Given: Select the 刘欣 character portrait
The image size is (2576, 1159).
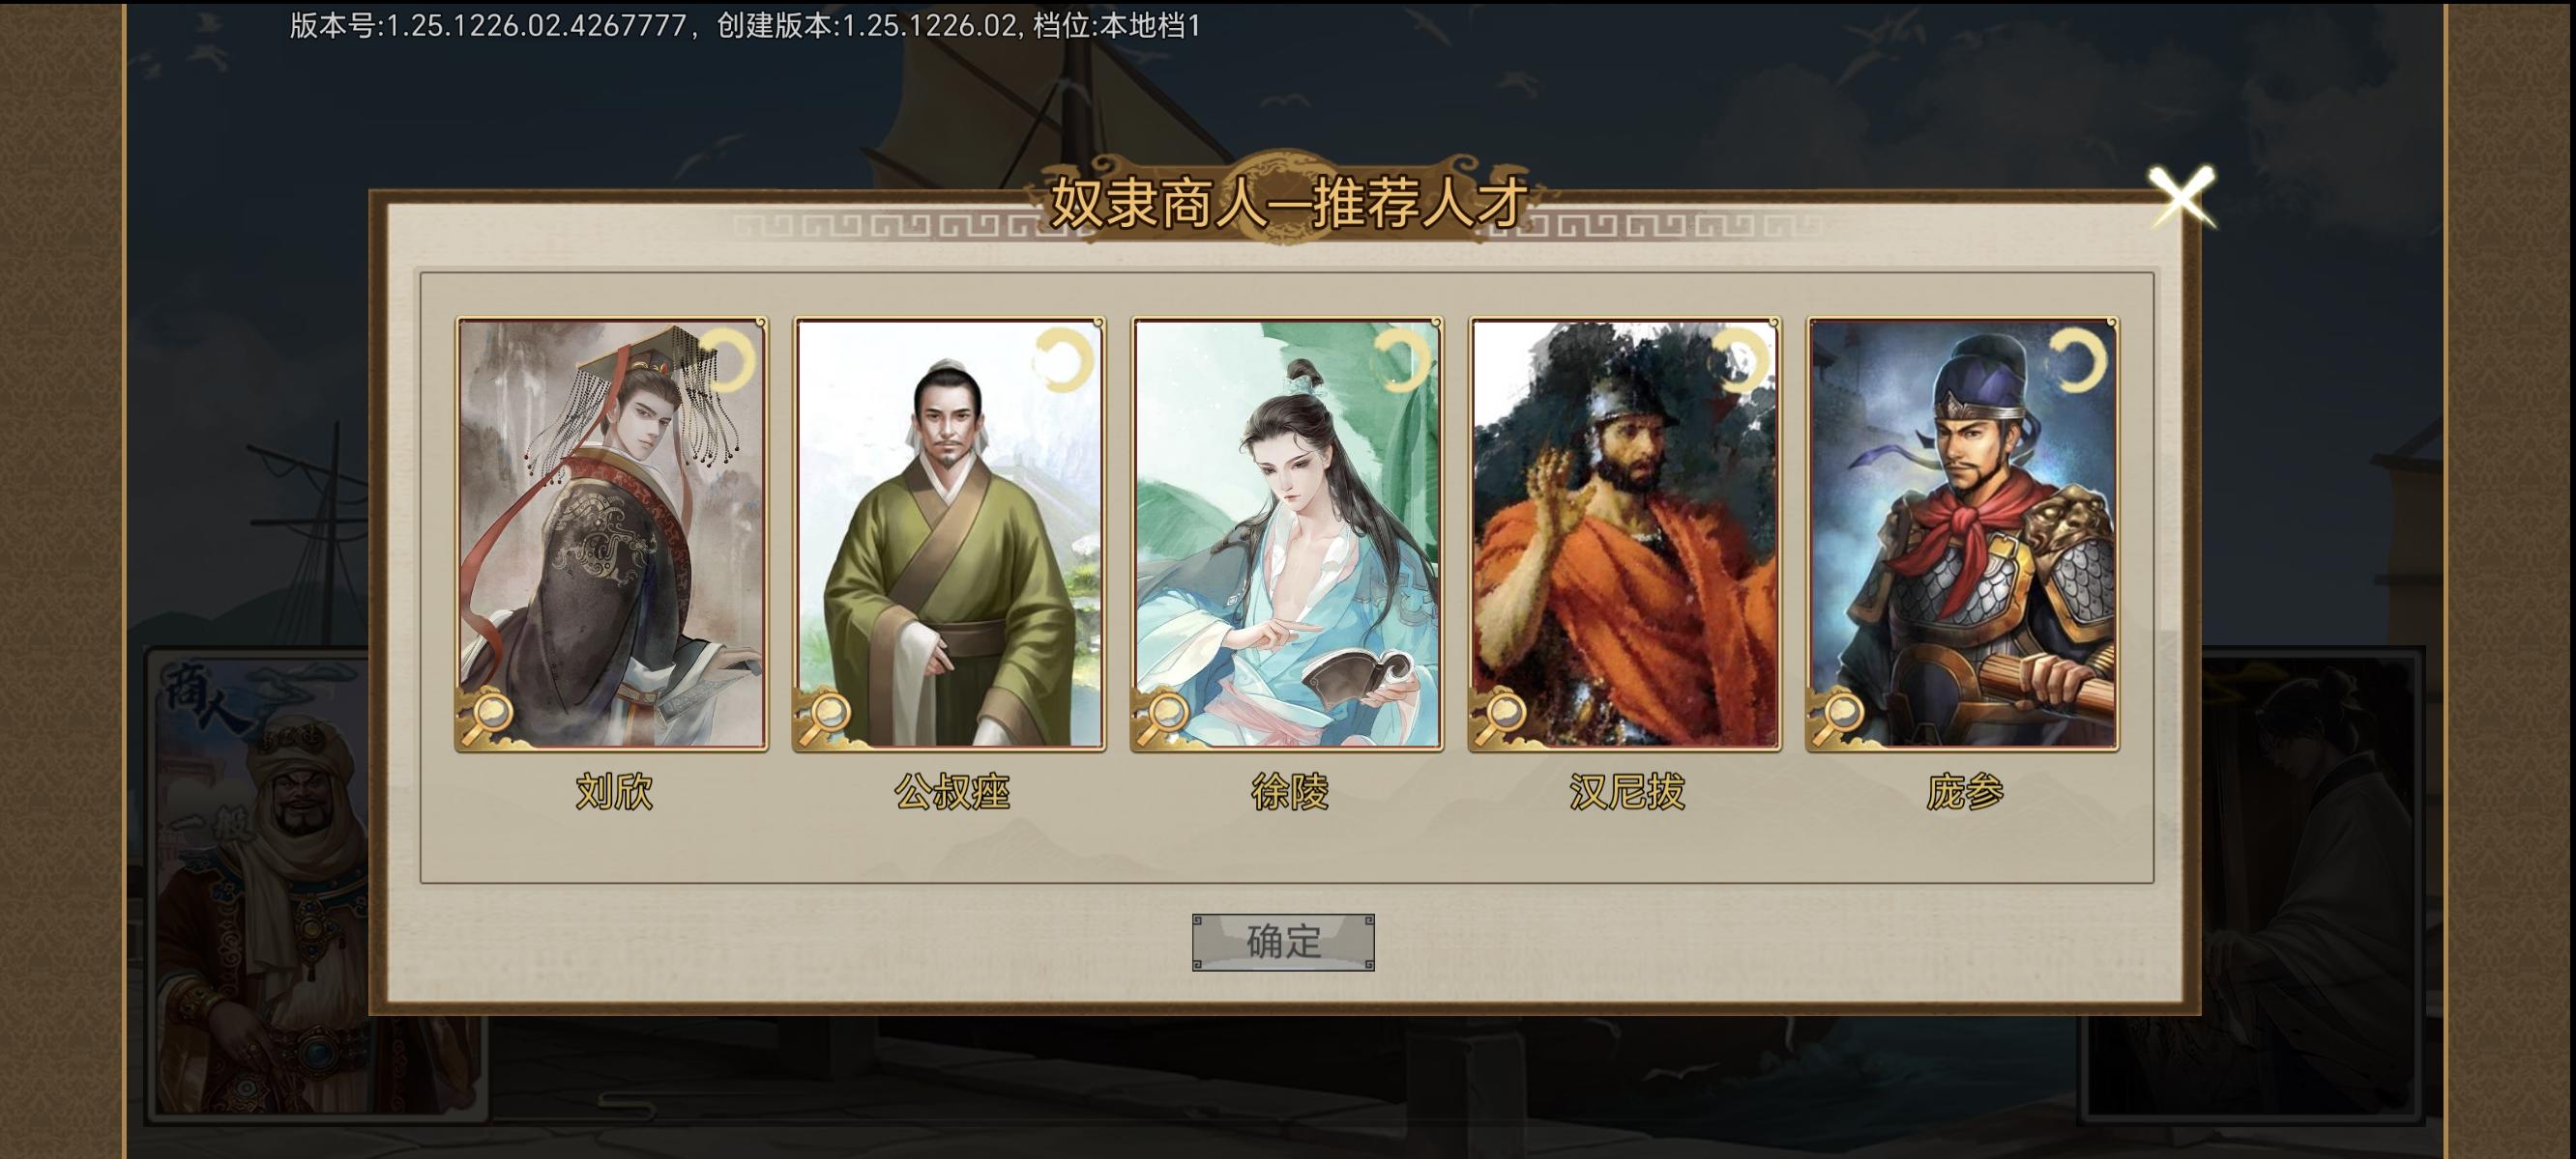Looking at the screenshot, I should 612,533.
